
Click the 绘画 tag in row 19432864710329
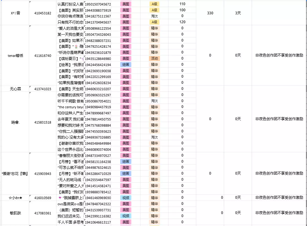coord(126,173)
